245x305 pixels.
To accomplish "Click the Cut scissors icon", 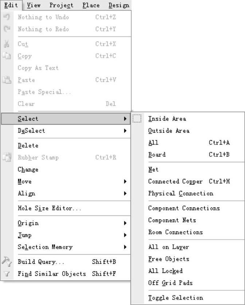I will pos(7,44).
